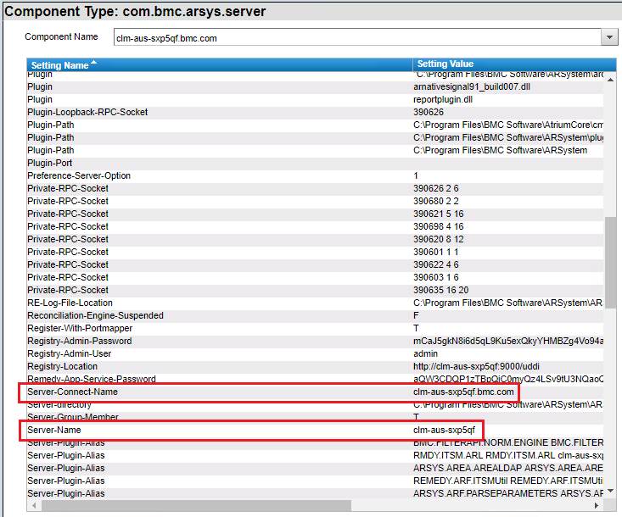Select the Registry-Admin-Password row

point(316,341)
